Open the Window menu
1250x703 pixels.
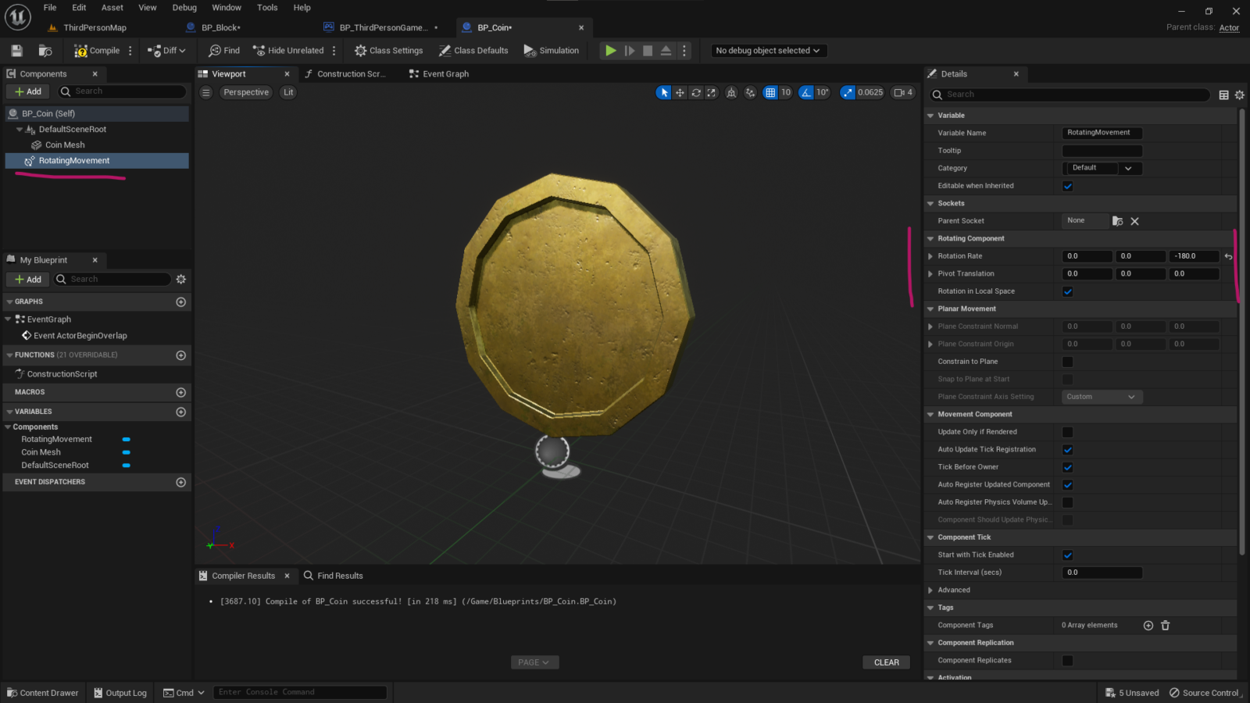click(227, 8)
